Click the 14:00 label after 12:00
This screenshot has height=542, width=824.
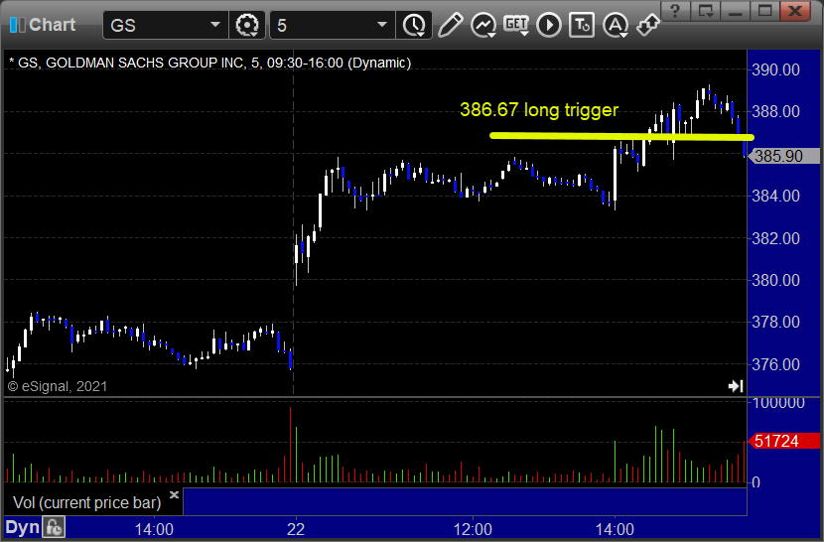pos(615,529)
